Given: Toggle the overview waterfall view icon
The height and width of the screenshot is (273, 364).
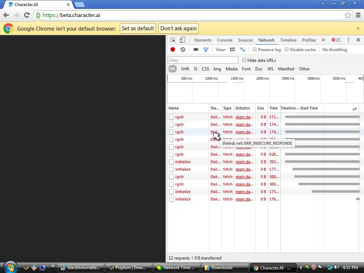Looking at the screenshot, I should click(x=242, y=50).
